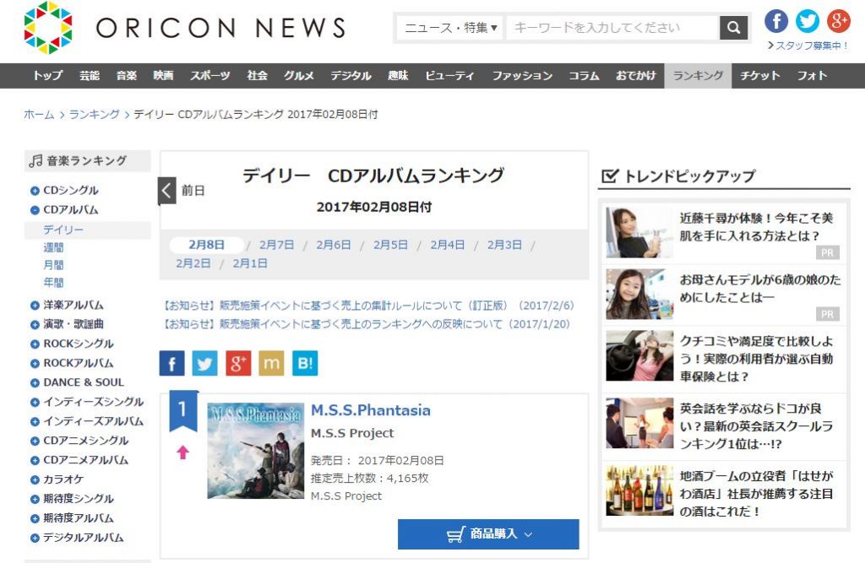Select the 2月7日 date link
The height and width of the screenshot is (563, 865).
tap(276, 245)
